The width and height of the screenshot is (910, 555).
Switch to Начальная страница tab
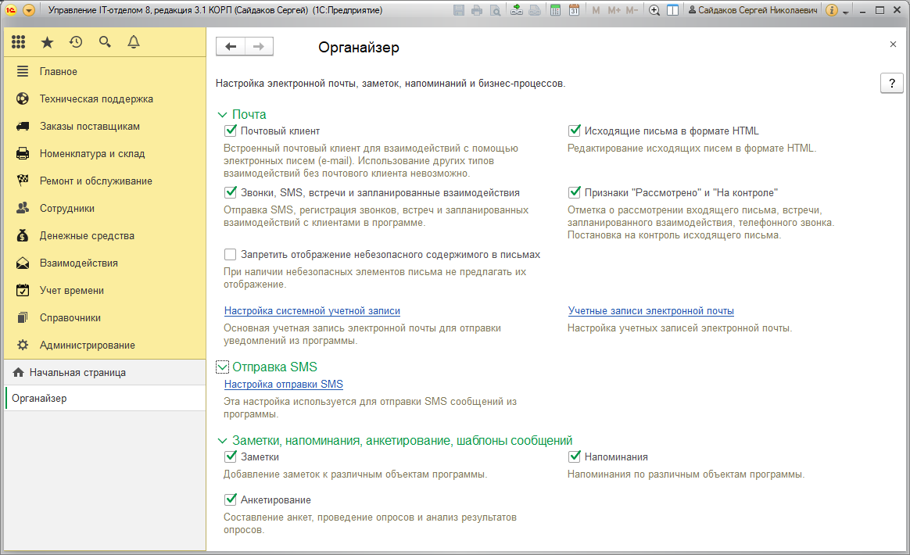(105, 372)
